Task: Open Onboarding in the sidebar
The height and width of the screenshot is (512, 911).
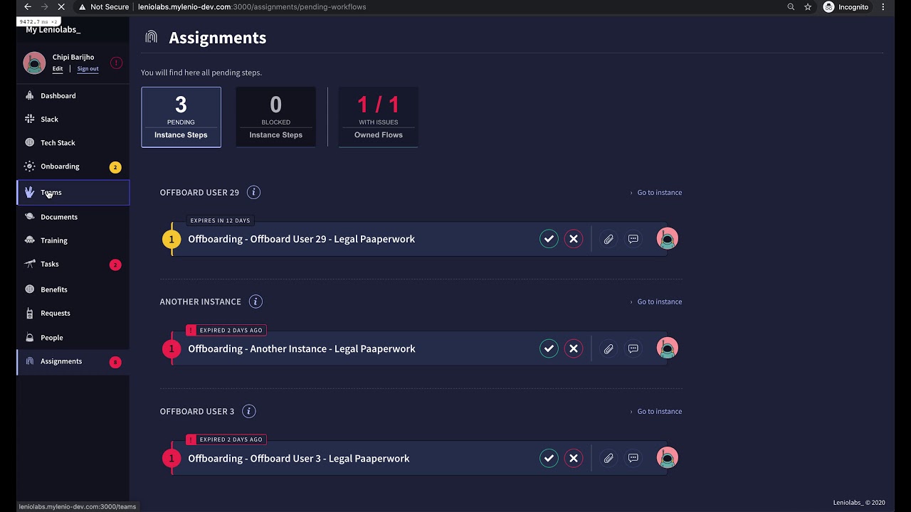Action: pos(73,166)
